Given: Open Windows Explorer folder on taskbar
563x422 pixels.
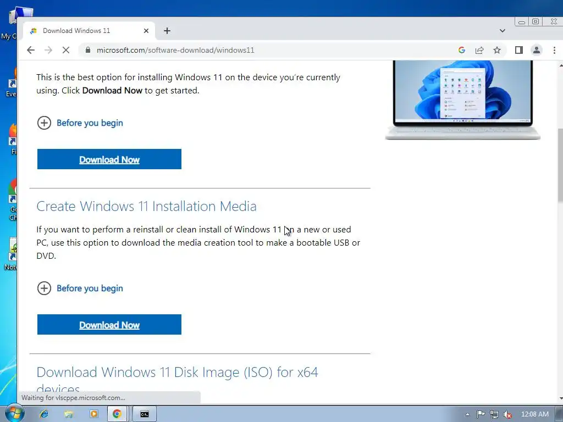Looking at the screenshot, I should [69, 414].
